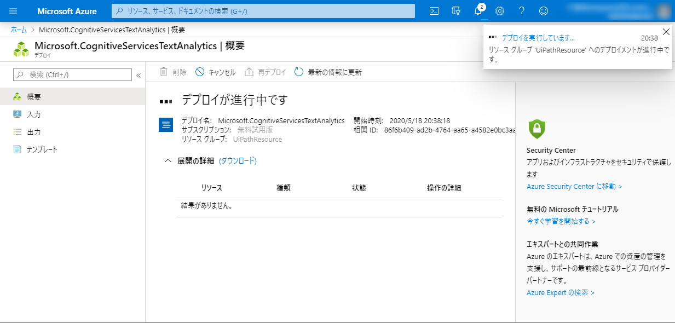This screenshot has height=323, width=675.
Task: Select テンプレート in the sidebar
Action: (x=72, y=149)
